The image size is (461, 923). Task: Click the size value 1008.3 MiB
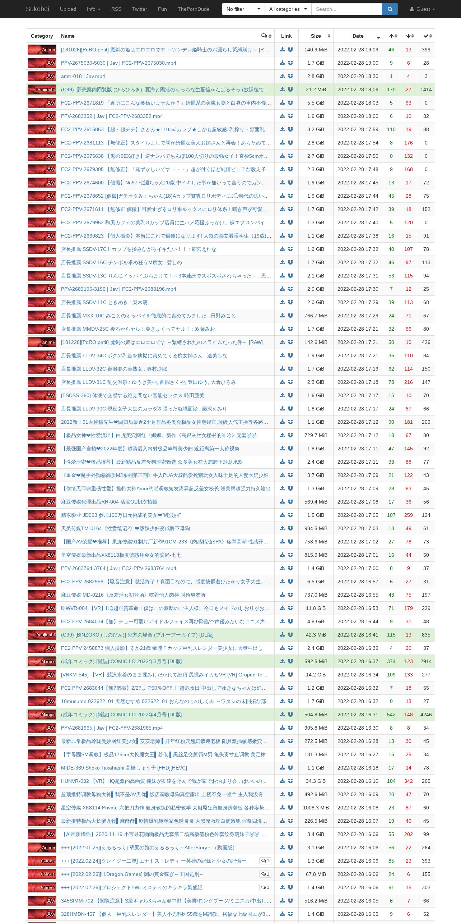316,808
